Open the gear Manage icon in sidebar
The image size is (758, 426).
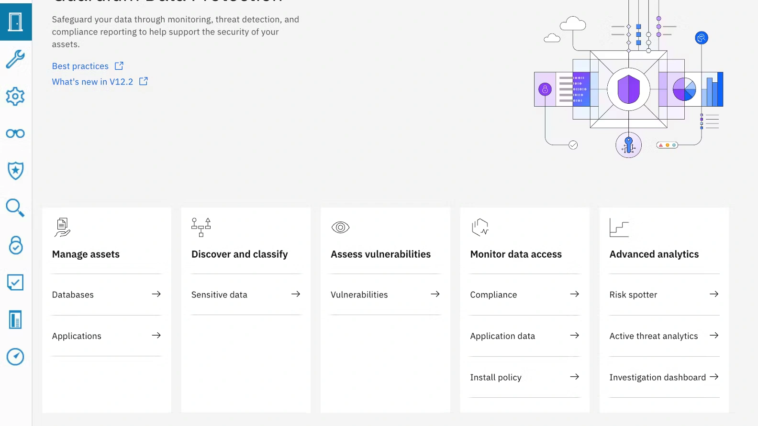(x=15, y=97)
